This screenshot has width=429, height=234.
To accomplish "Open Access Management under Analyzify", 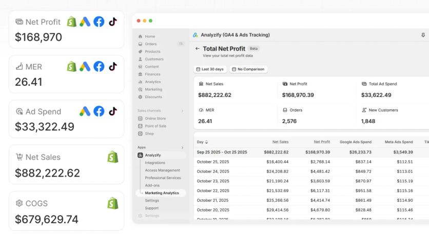I will pyautogui.click(x=163, y=170).
